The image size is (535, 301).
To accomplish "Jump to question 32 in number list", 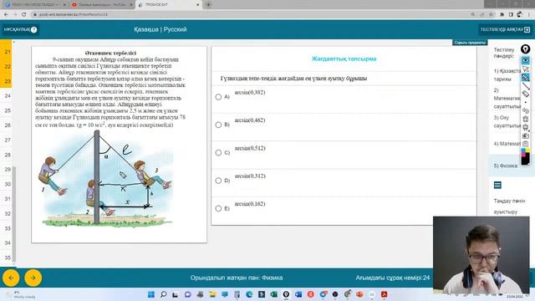I will (8, 214).
